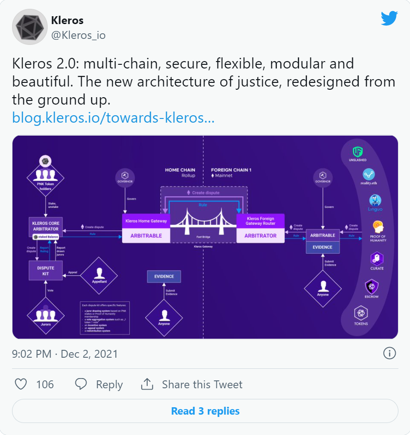Open the 9:02 PM Dec 2, 2021 timestamp

click(x=65, y=354)
